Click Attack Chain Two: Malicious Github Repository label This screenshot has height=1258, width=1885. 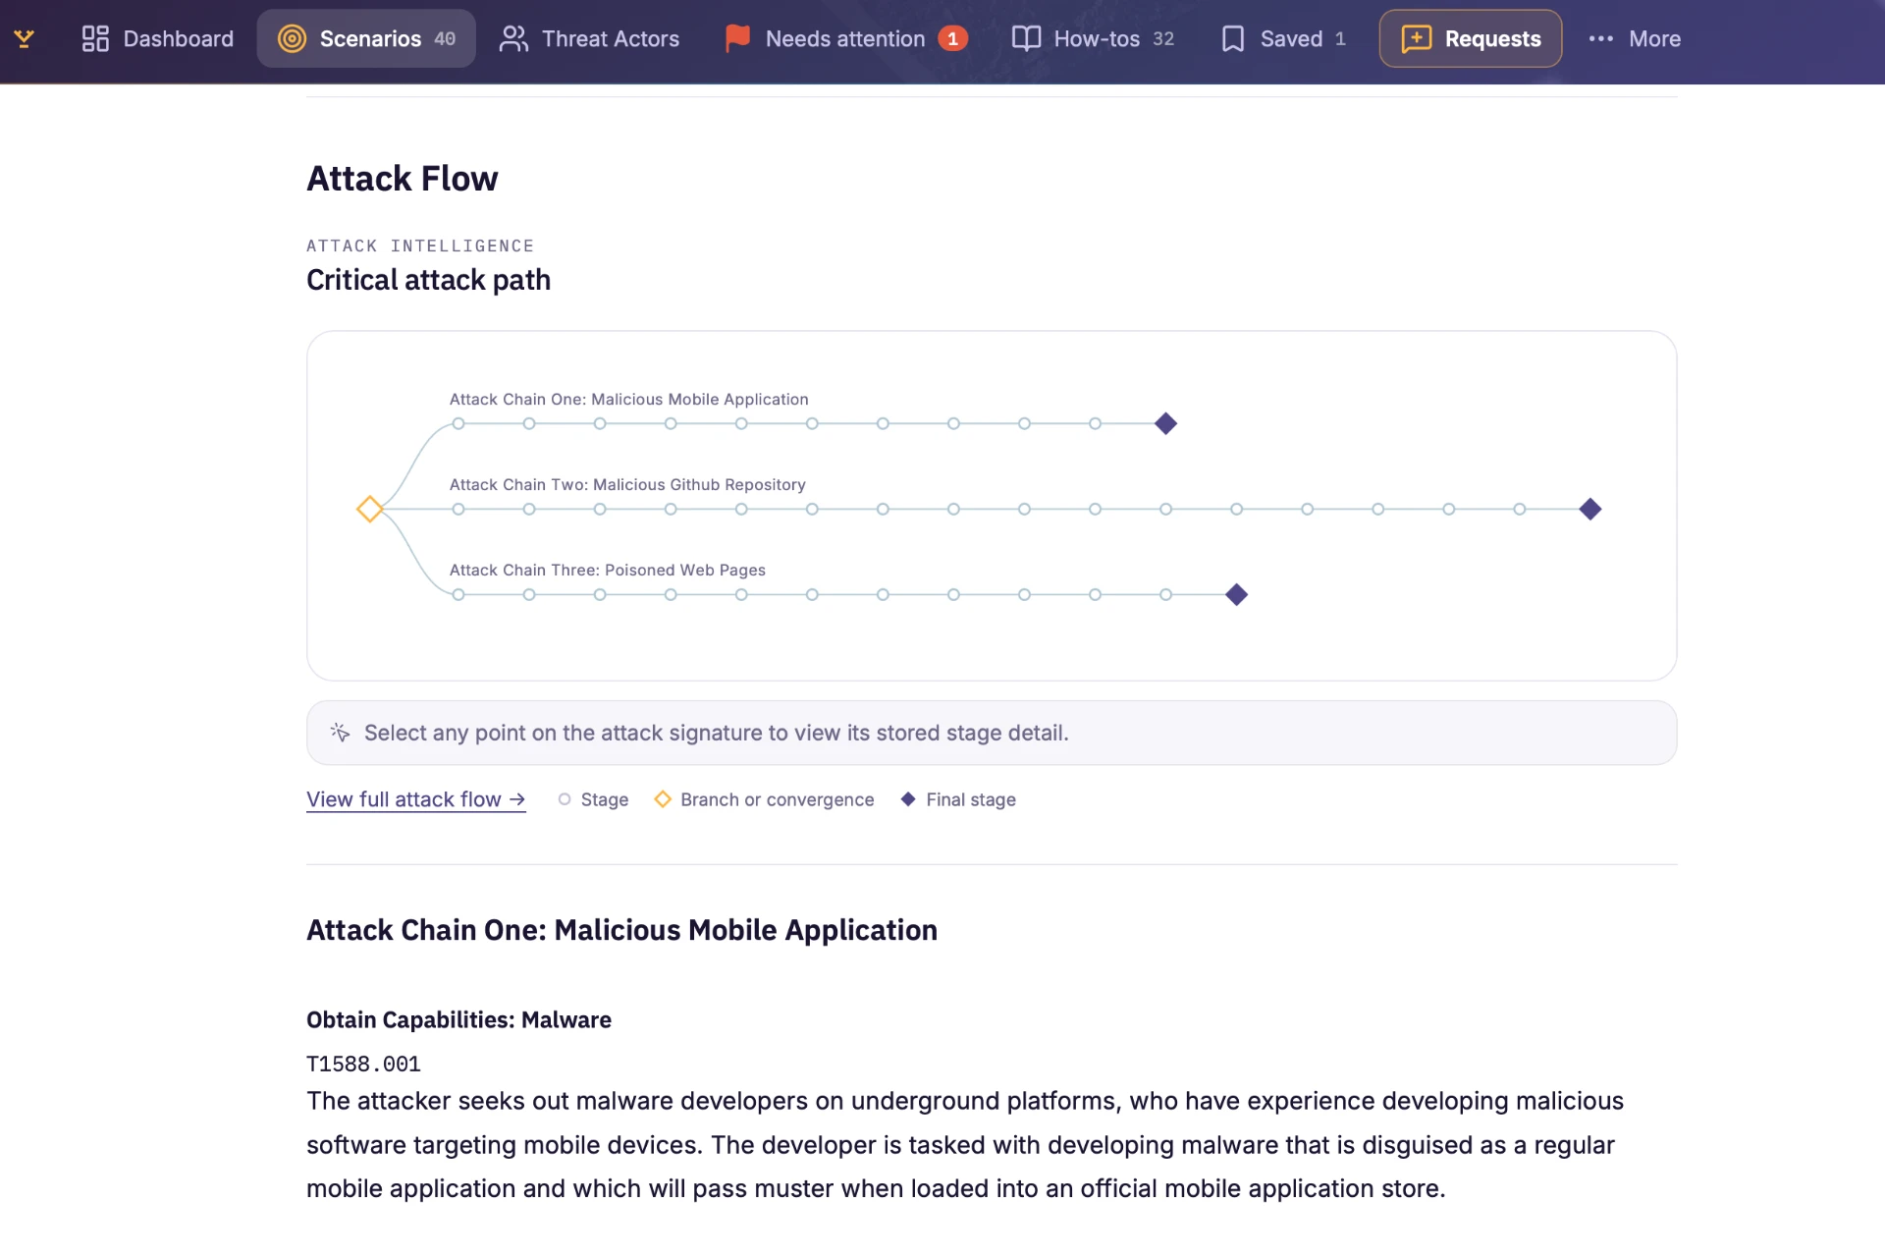[627, 484]
